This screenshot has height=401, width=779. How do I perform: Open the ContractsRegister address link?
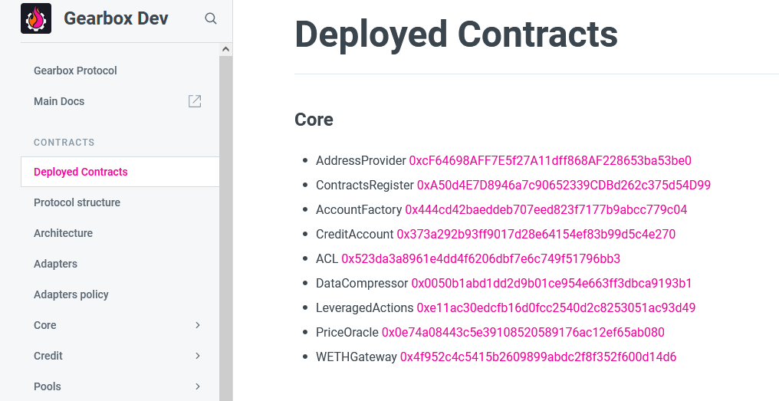(564, 186)
